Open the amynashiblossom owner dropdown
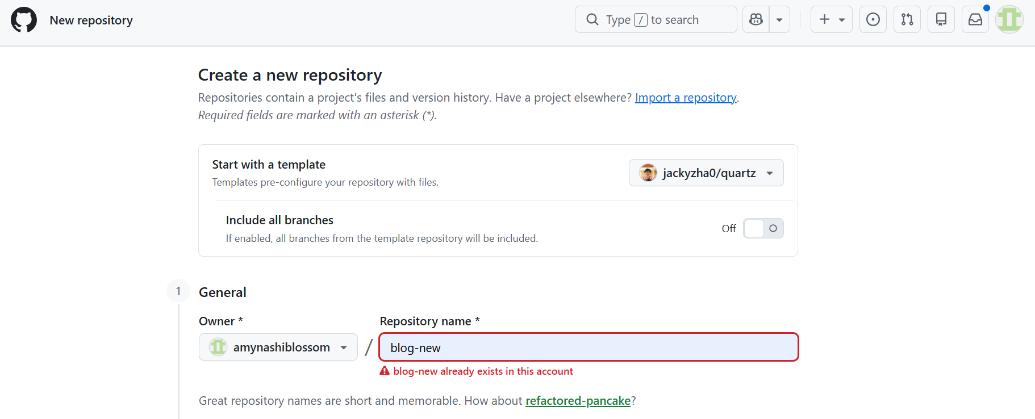 point(278,347)
